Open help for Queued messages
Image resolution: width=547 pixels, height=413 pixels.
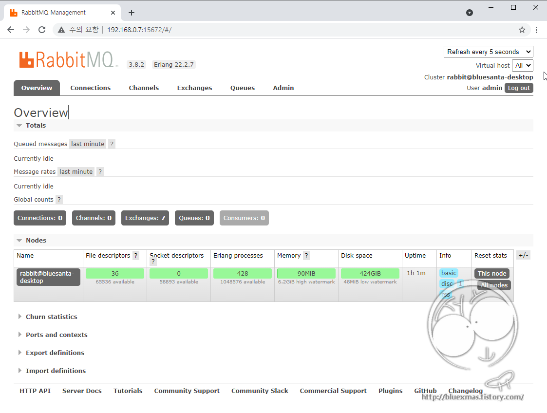tap(112, 144)
